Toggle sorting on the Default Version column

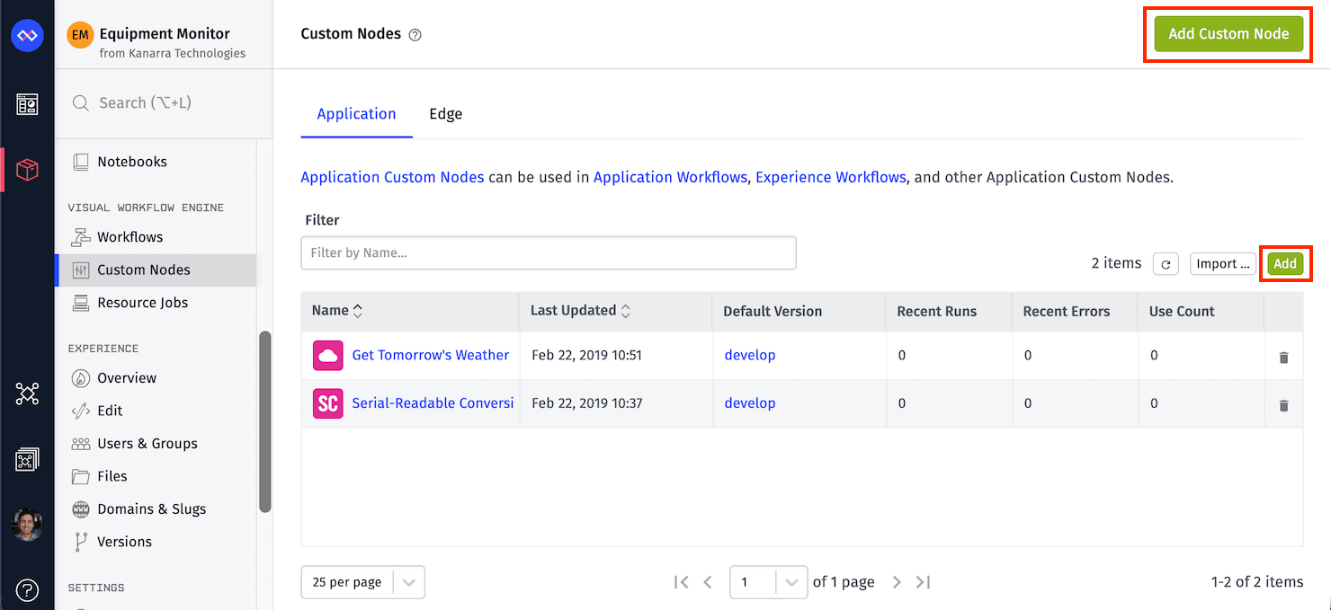(x=773, y=311)
